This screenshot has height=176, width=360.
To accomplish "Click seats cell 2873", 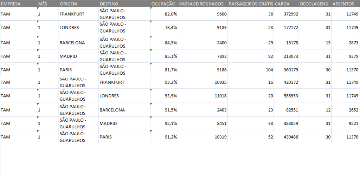I will [x=346, y=42].
